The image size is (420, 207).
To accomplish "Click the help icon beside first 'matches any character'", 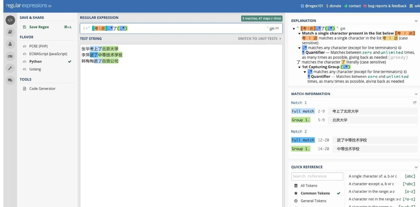I will pos(400,48).
